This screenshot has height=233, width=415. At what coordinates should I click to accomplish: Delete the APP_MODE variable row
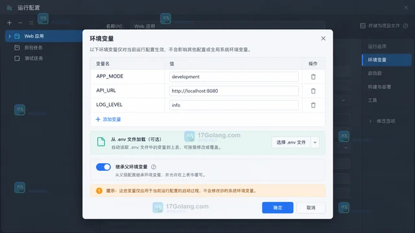[x=313, y=76]
